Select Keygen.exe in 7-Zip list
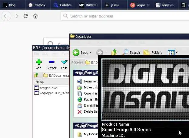This screenshot has height=138, width=189. [46, 88]
